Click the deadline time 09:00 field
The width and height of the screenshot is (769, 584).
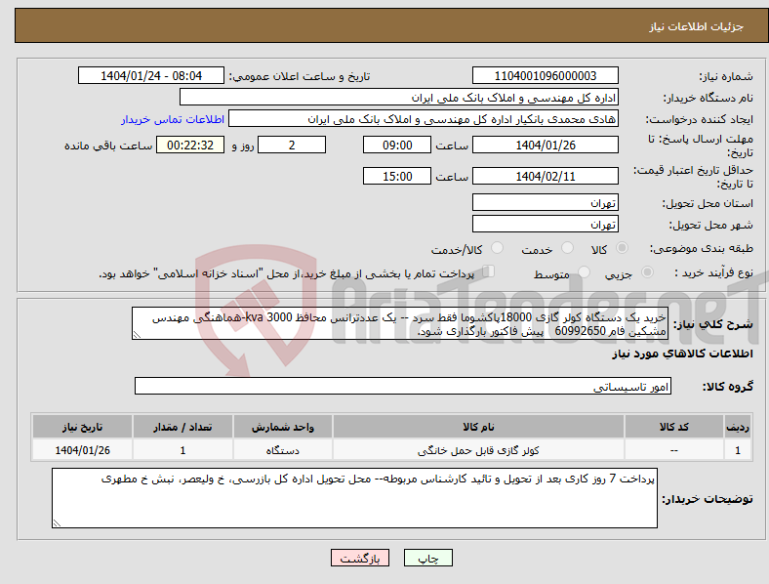pyautogui.click(x=397, y=146)
